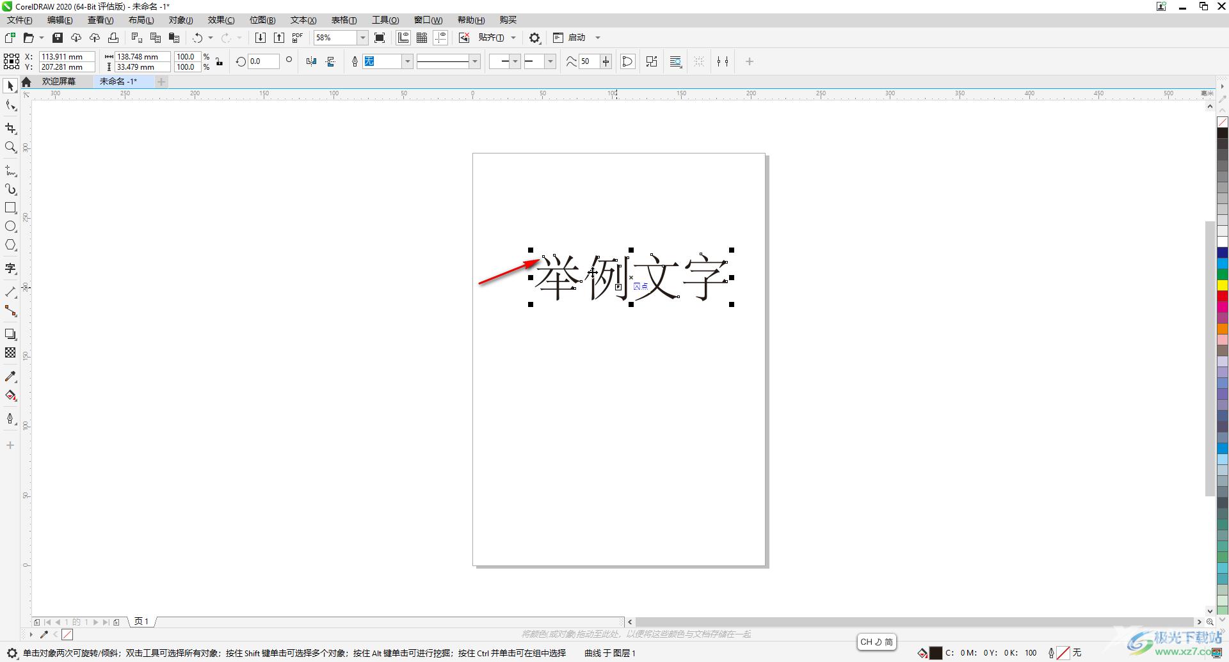Click the Open folder icon
The width and height of the screenshot is (1229, 662).
[x=28, y=38]
